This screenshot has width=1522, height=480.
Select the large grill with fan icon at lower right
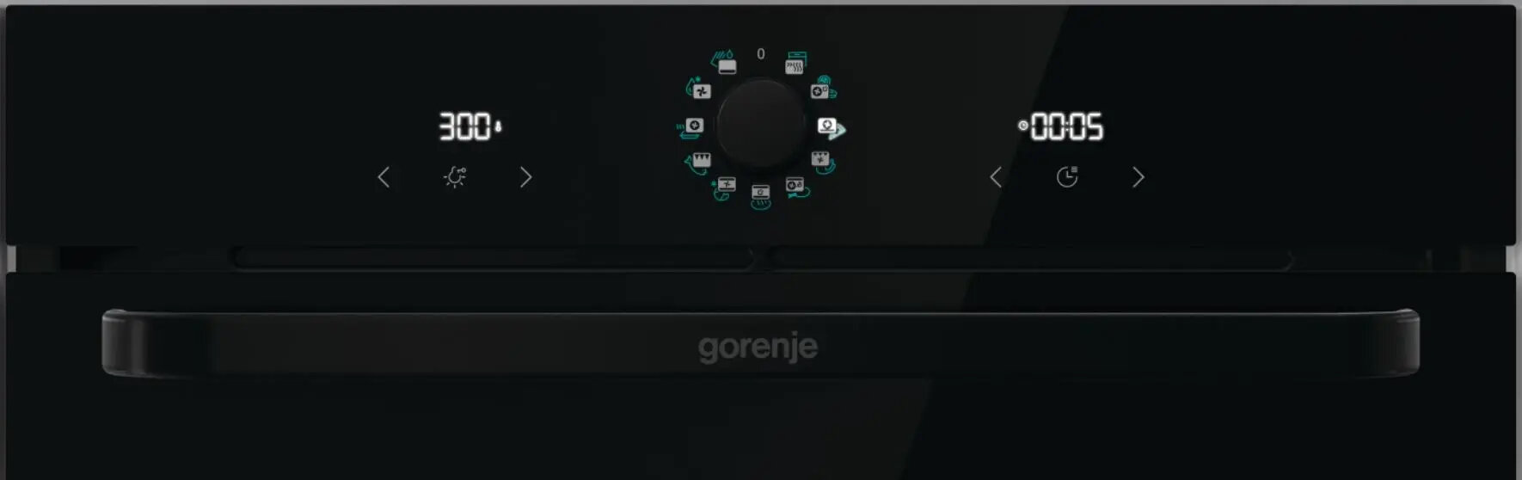click(x=822, y=162)
